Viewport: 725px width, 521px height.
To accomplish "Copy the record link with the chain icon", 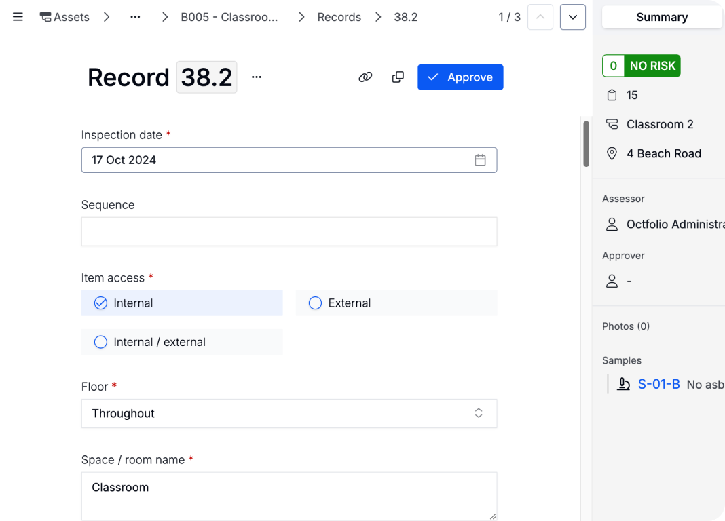I will [x=365, y=77].
